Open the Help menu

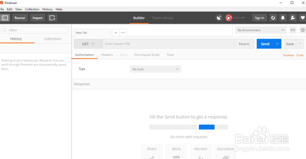pyautogui.click(x=59, y=9)
